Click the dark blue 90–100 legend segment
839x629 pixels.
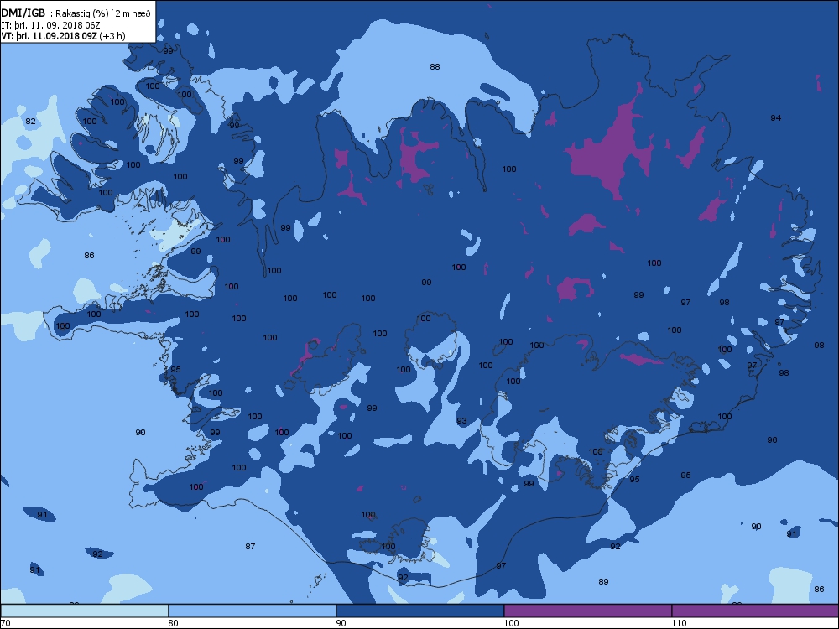tap(420, 611)
